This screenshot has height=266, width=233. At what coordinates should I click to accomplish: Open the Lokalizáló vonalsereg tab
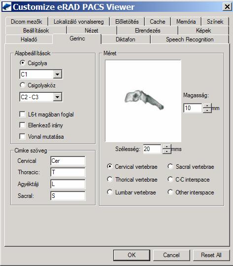coord(79,22)
